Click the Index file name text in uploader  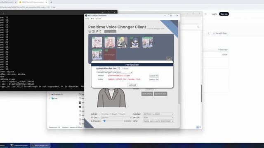pos(125,79)
